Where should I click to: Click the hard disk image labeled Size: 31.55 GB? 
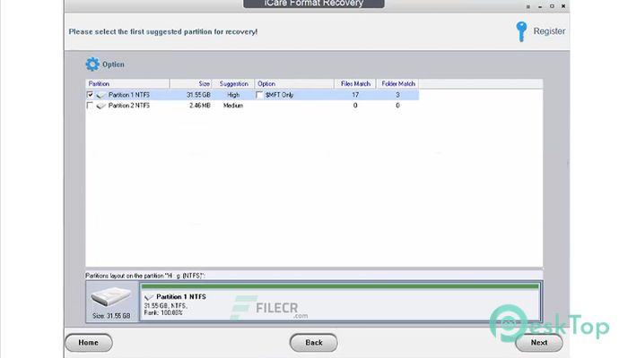(111, 297)
